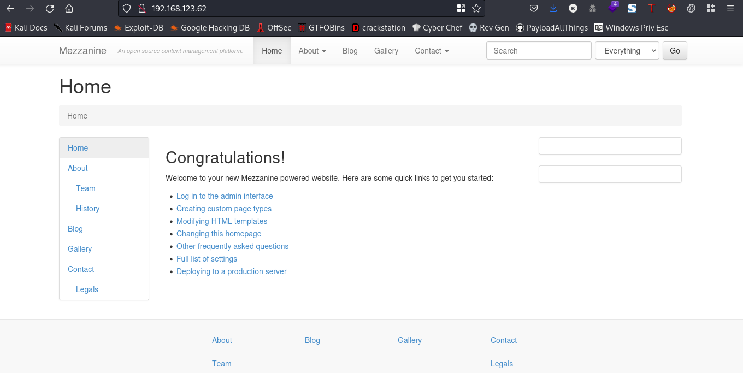The width and height of the screenshot is (743, 373).
Task: Open the crossed-out fox extension icon
Action: 671,8
